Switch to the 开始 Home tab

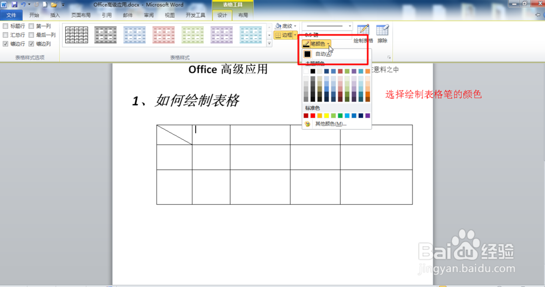pyautogui.click(x=34, y=15)
